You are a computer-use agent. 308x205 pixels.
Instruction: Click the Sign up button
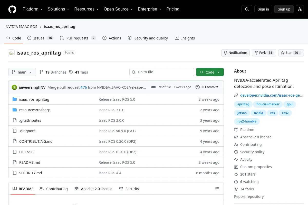click(284, 9)
